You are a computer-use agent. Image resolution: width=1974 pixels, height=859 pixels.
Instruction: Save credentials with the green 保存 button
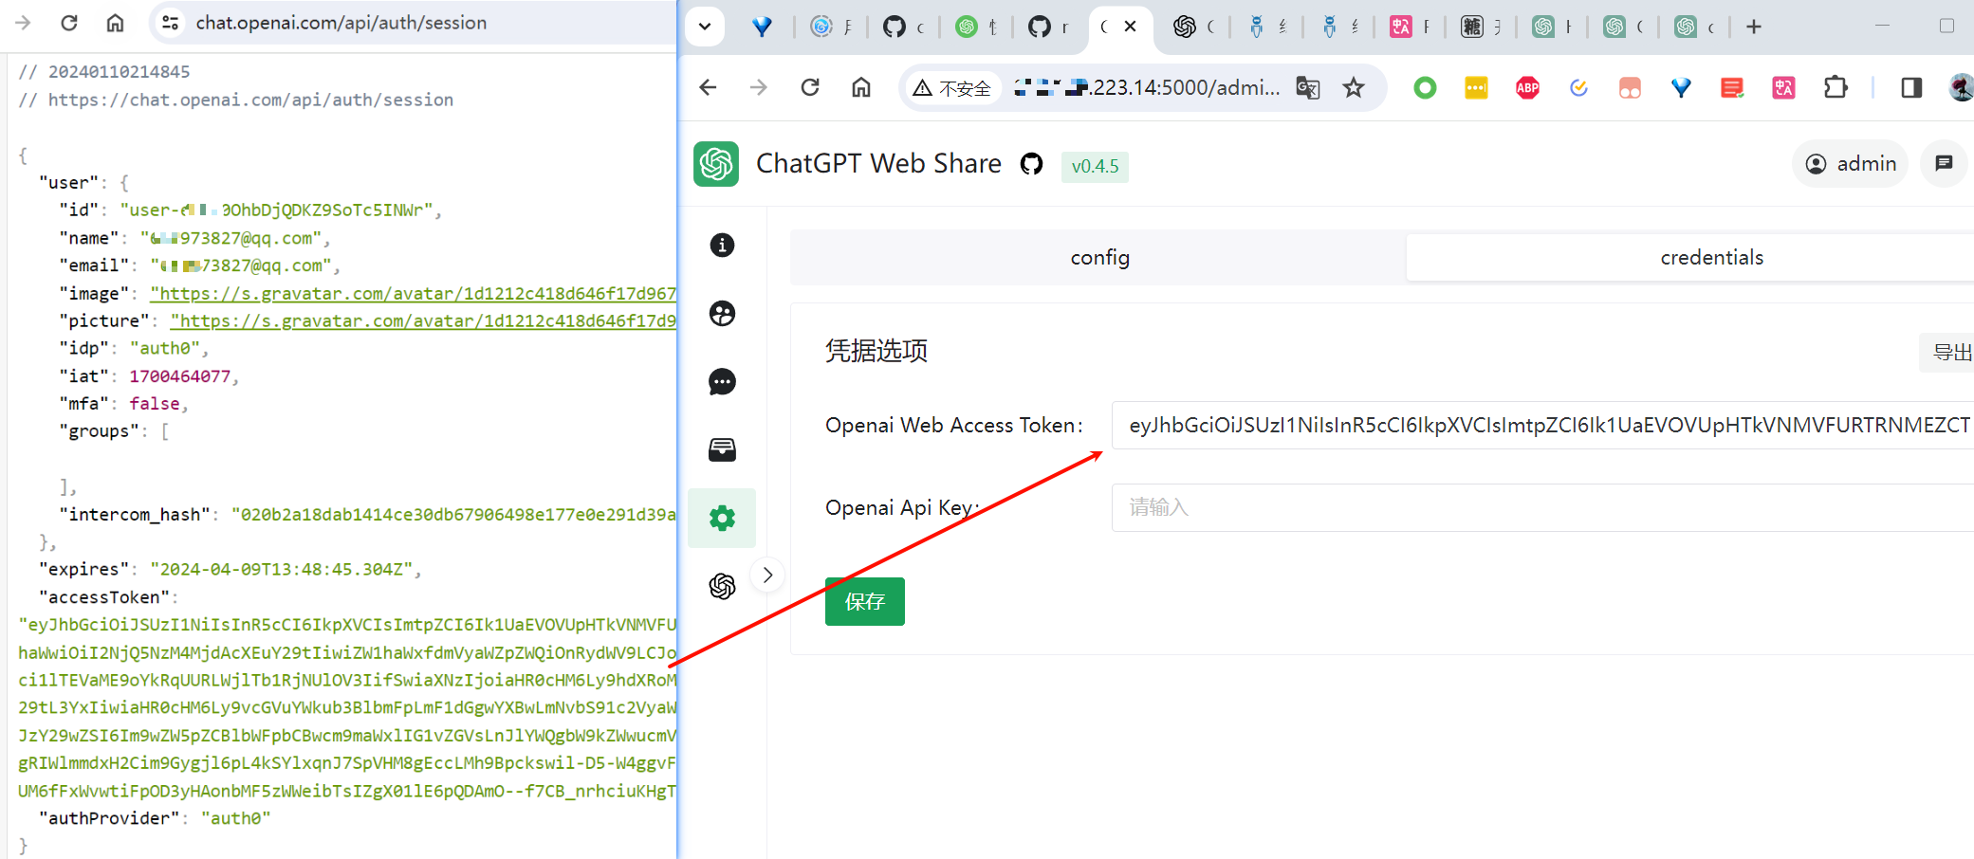(864, 601)
